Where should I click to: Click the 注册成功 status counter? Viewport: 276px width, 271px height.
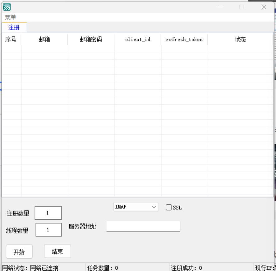coord(186,268)
